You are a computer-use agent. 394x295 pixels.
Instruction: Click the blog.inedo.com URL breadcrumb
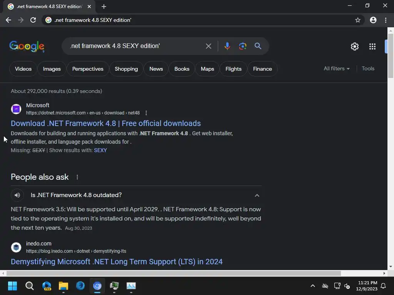coord(76,251)
